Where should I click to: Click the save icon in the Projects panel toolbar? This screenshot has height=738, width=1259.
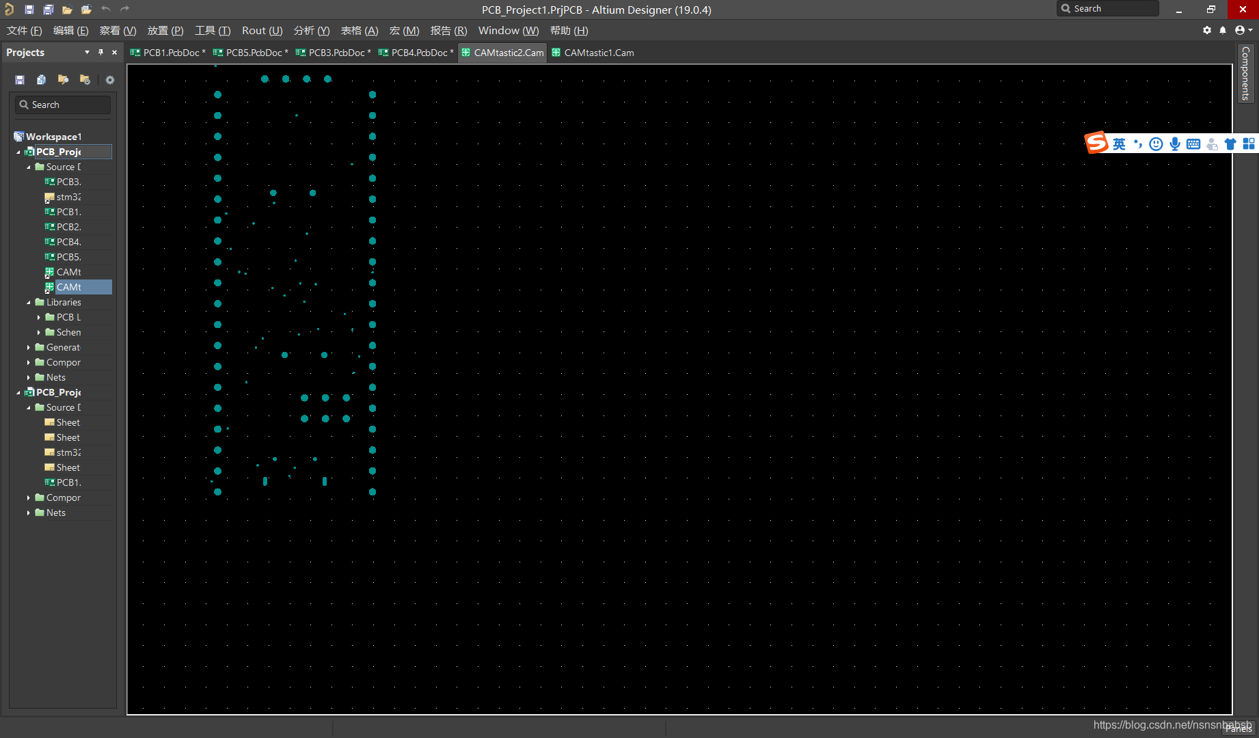pyautogui.click(x=20, y=80)
